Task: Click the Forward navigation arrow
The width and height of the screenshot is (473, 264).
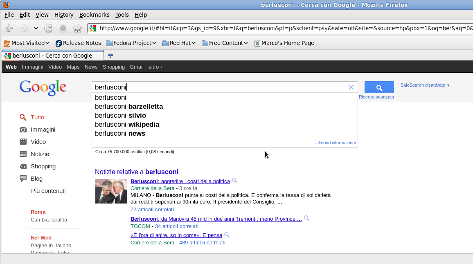Action: pyautogui.click(x=24, y=28)
